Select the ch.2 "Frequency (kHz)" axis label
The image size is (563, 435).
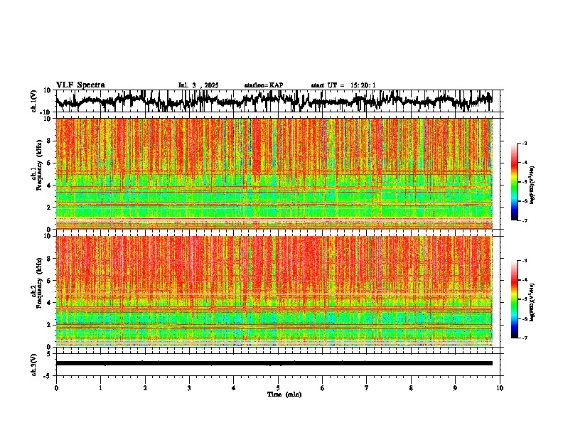(x=40, y=284)
